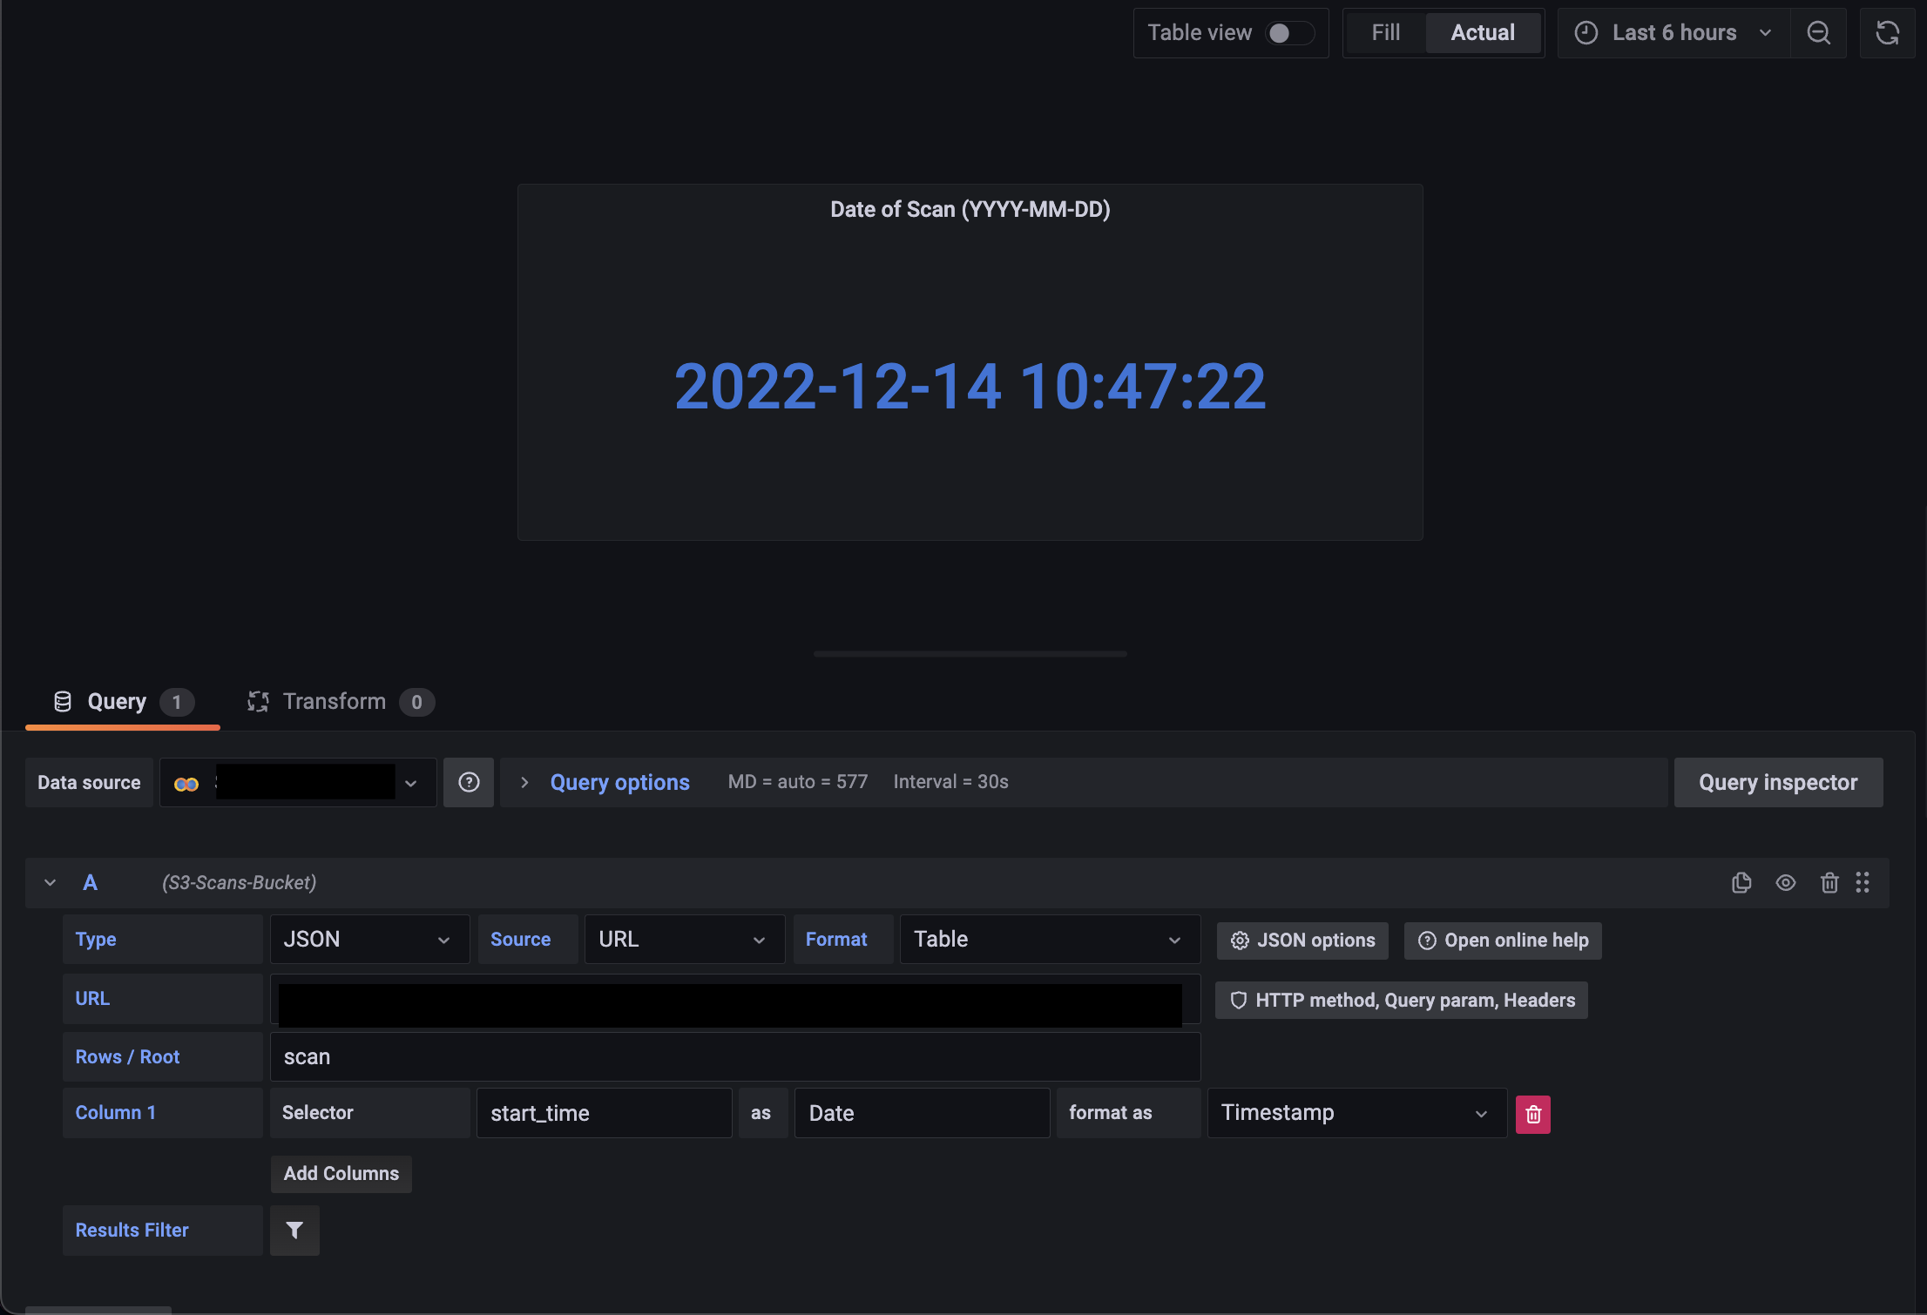Viewport: 1927px width, 1315px height.
Task: Select the Query tab
Action: (x=116, y=701)
